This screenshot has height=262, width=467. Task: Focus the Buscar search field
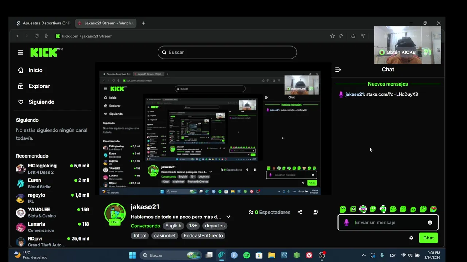(x=227, y=52)
